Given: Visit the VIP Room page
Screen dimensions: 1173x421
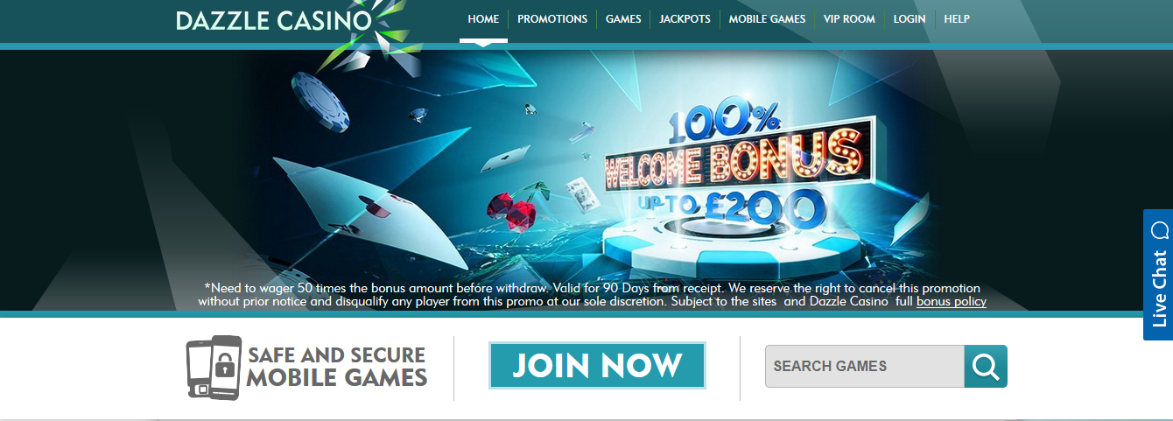Looking at the screenshot, I should click(849, 19).
